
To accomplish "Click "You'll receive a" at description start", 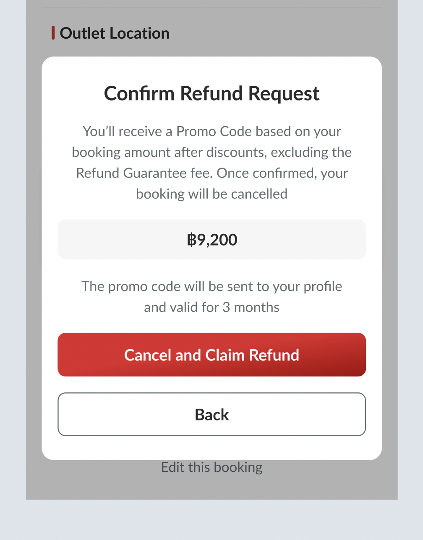I will 127,132.
